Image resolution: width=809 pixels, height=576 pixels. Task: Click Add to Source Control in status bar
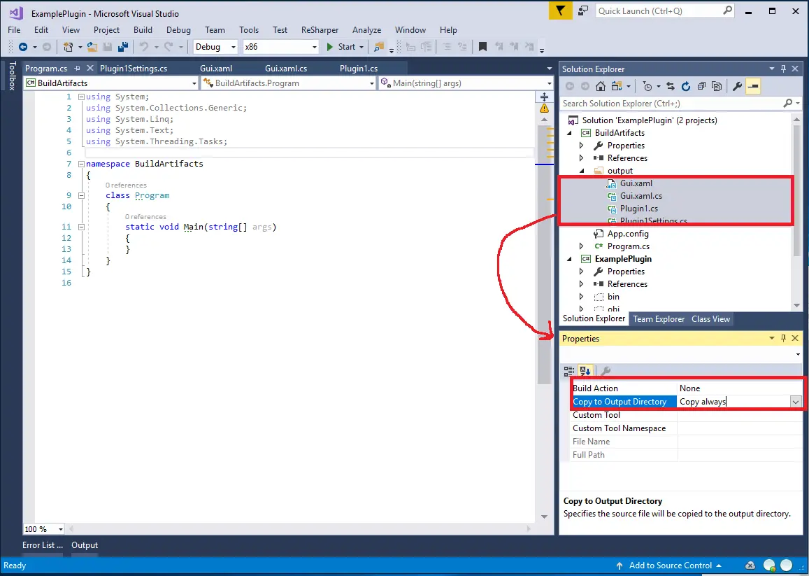point(670,565)
